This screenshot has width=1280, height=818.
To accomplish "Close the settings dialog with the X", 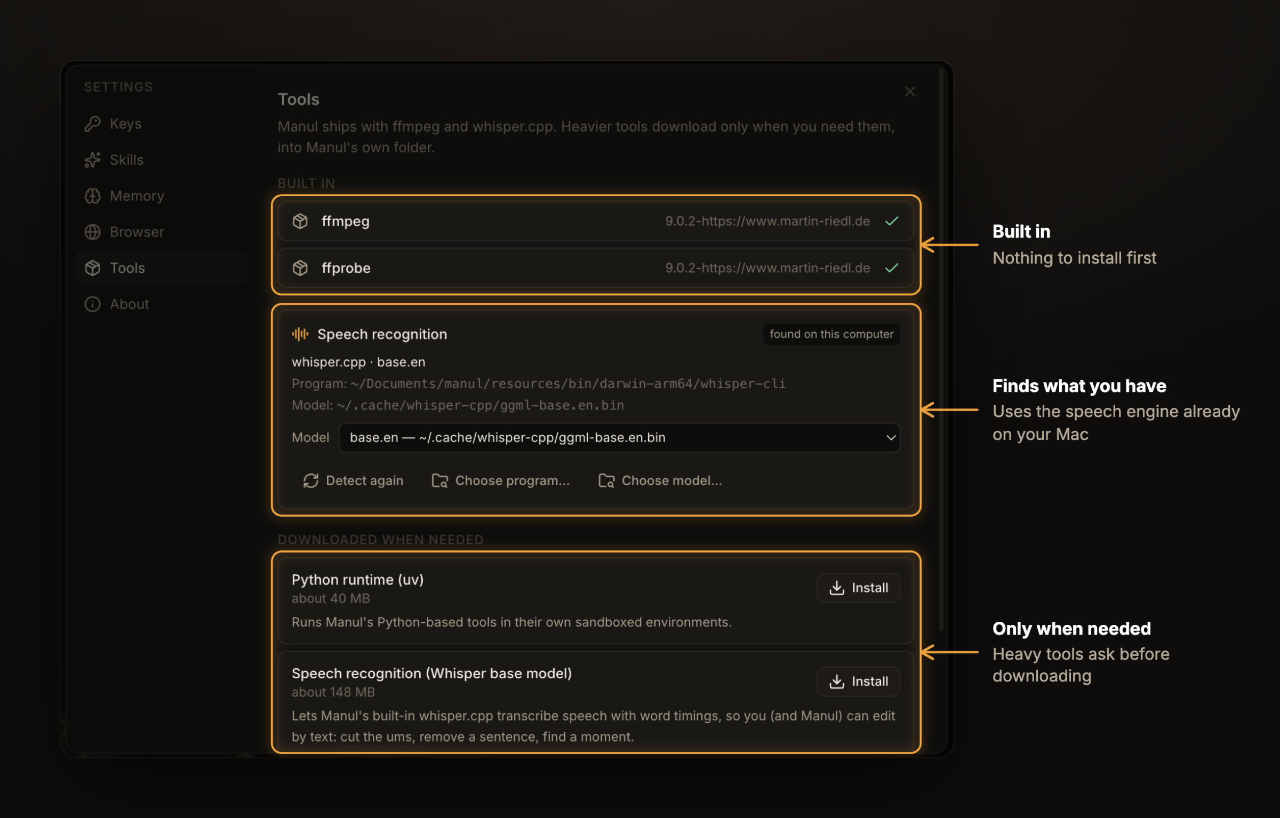I will click(x=910, y=92).
